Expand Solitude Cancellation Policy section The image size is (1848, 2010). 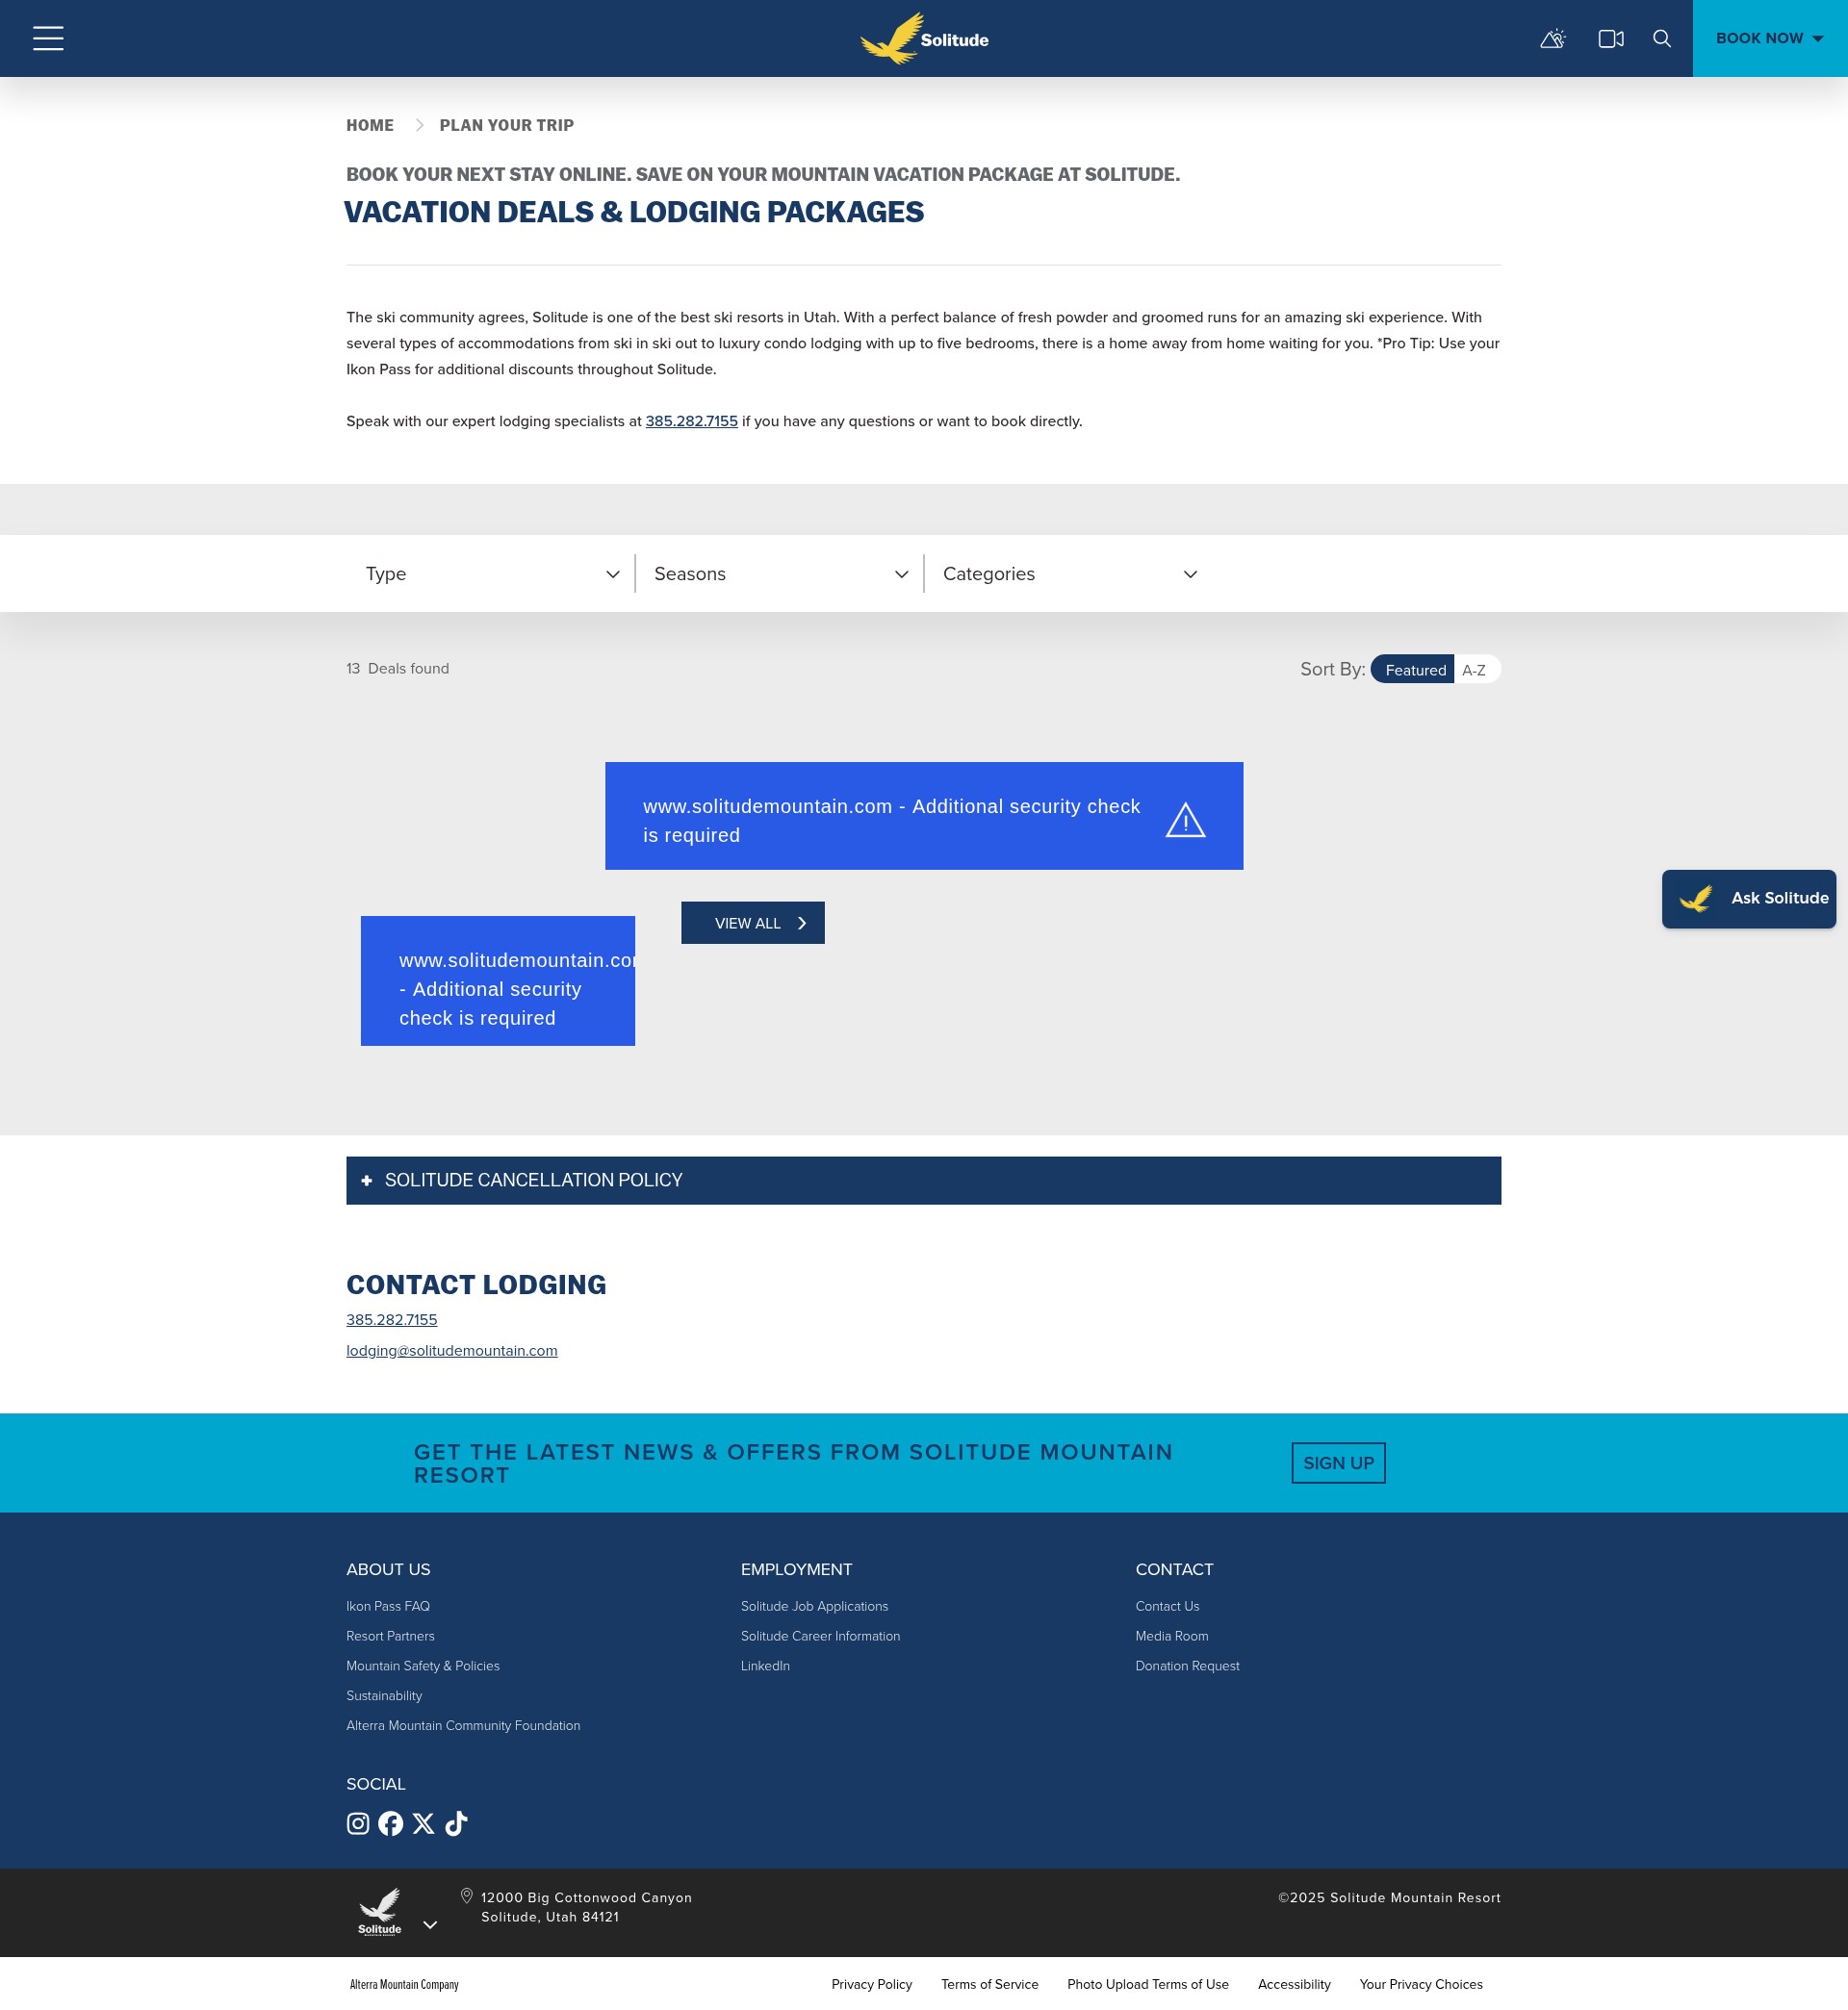923,1181
